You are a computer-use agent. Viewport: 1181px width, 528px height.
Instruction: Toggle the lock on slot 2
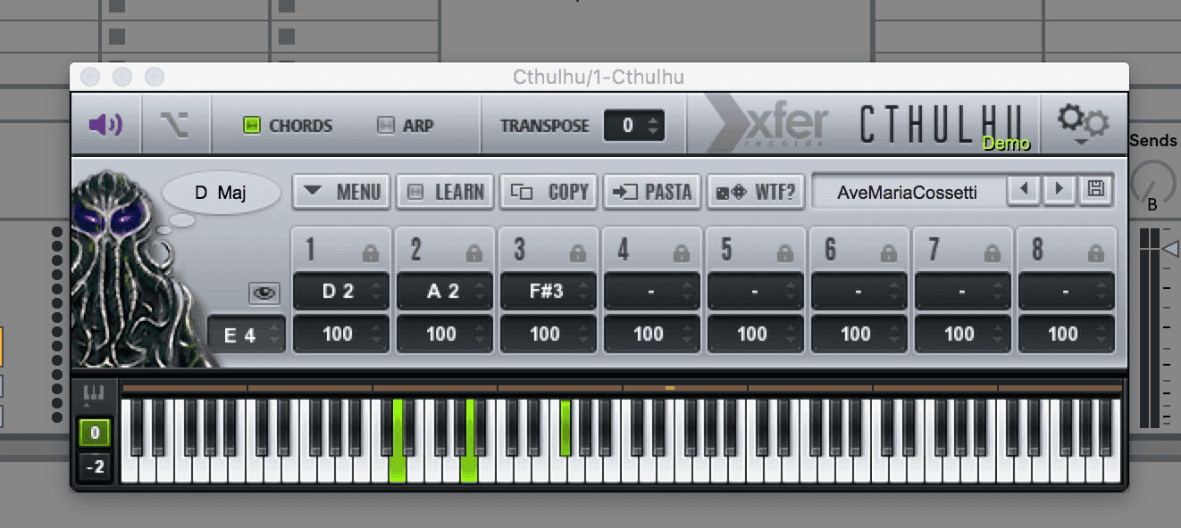pos(474,253)
